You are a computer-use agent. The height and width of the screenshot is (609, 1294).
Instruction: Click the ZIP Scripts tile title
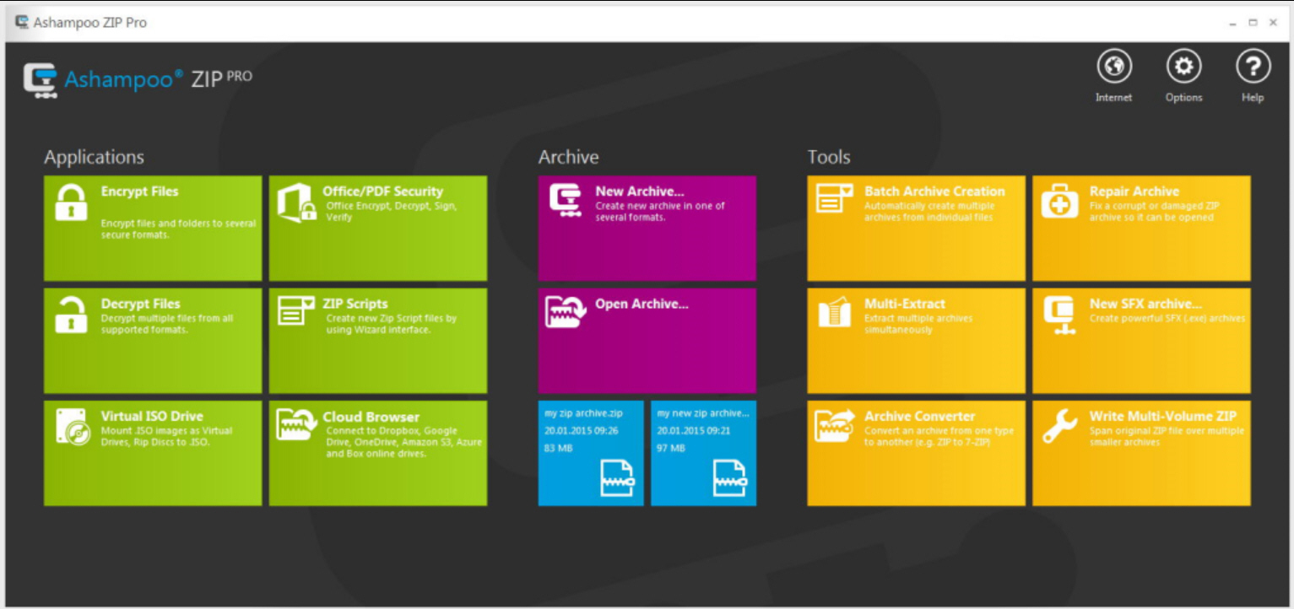coord(355,304)
